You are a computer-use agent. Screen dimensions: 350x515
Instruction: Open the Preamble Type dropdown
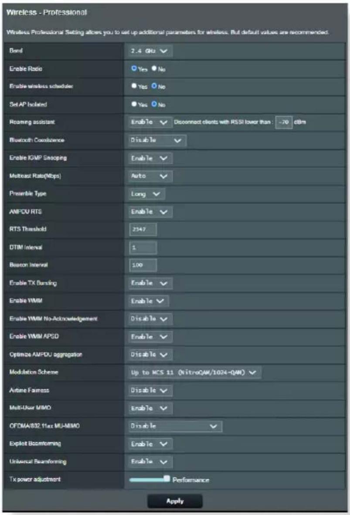click(x=146, y=194)
